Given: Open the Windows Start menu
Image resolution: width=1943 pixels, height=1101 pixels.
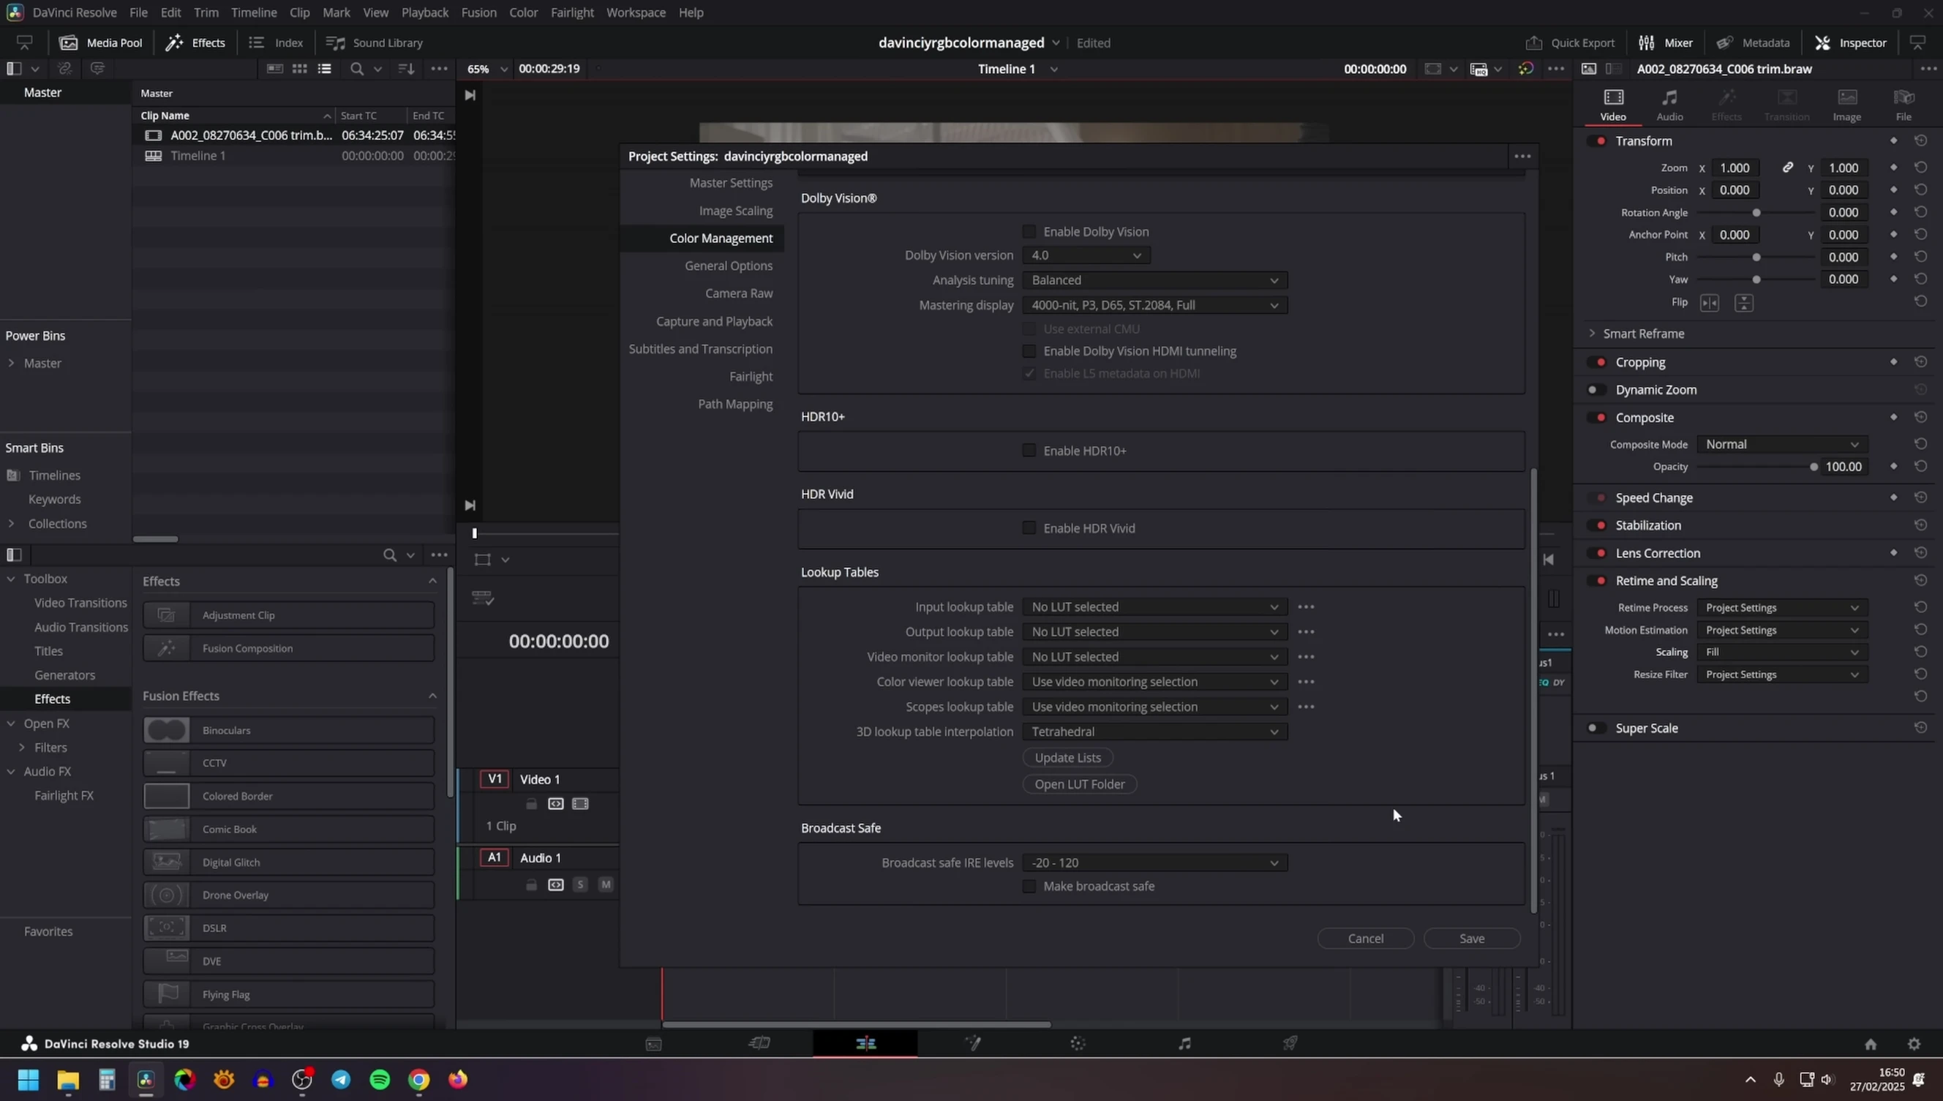Looking at the screenshot, I should [x=28, y=1079].
